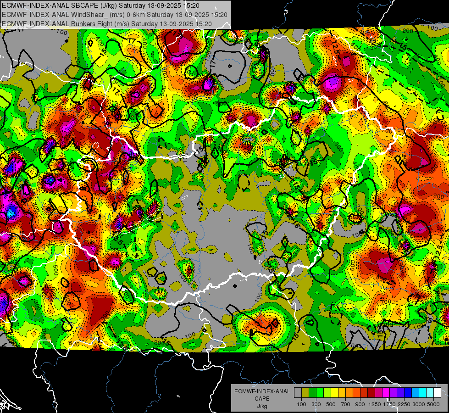Select the legend tick label '300'
This screenshot has width=449, height=413.
(x=316, y=404)
